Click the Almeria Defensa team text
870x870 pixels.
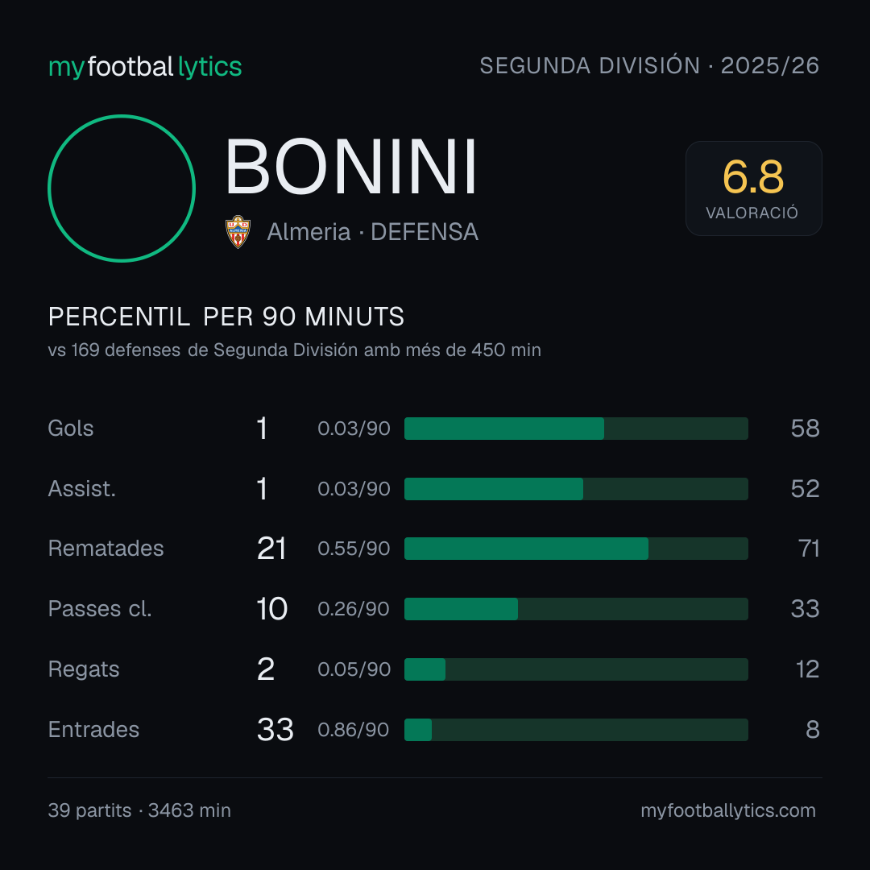pos(372,232)
